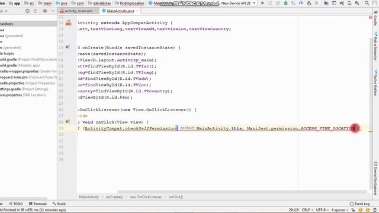Screen dimensions: 379x213
Task: Select proguard-rules.pro file
Action: click(28, 78)
